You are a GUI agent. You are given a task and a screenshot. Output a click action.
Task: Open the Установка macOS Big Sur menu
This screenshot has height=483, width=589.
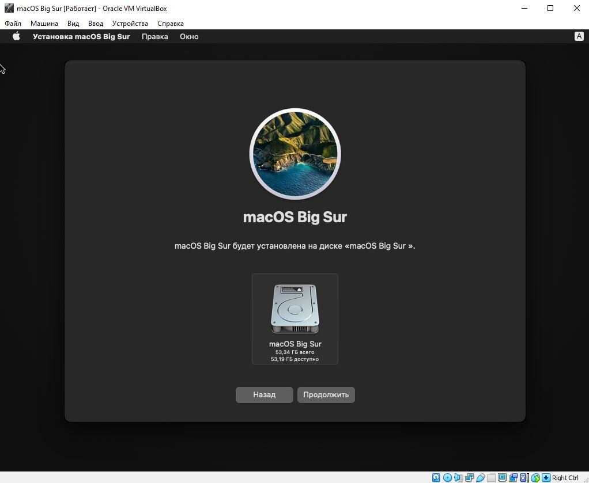click(81, 36)
